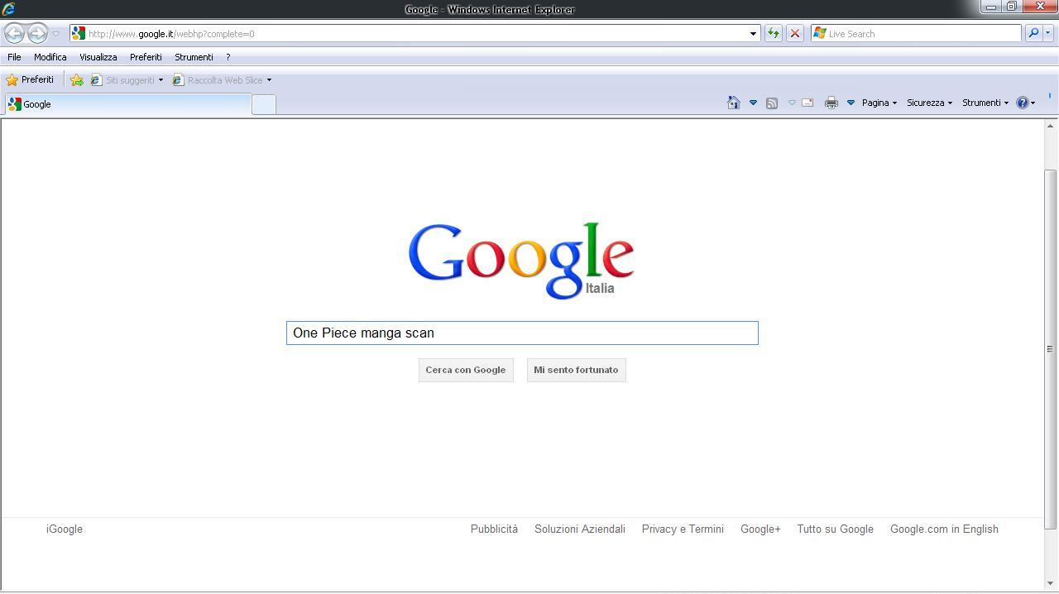Click the vertical scrollbar thumb
Screen dimensions: 1059x594
[x=1051, y=349]
